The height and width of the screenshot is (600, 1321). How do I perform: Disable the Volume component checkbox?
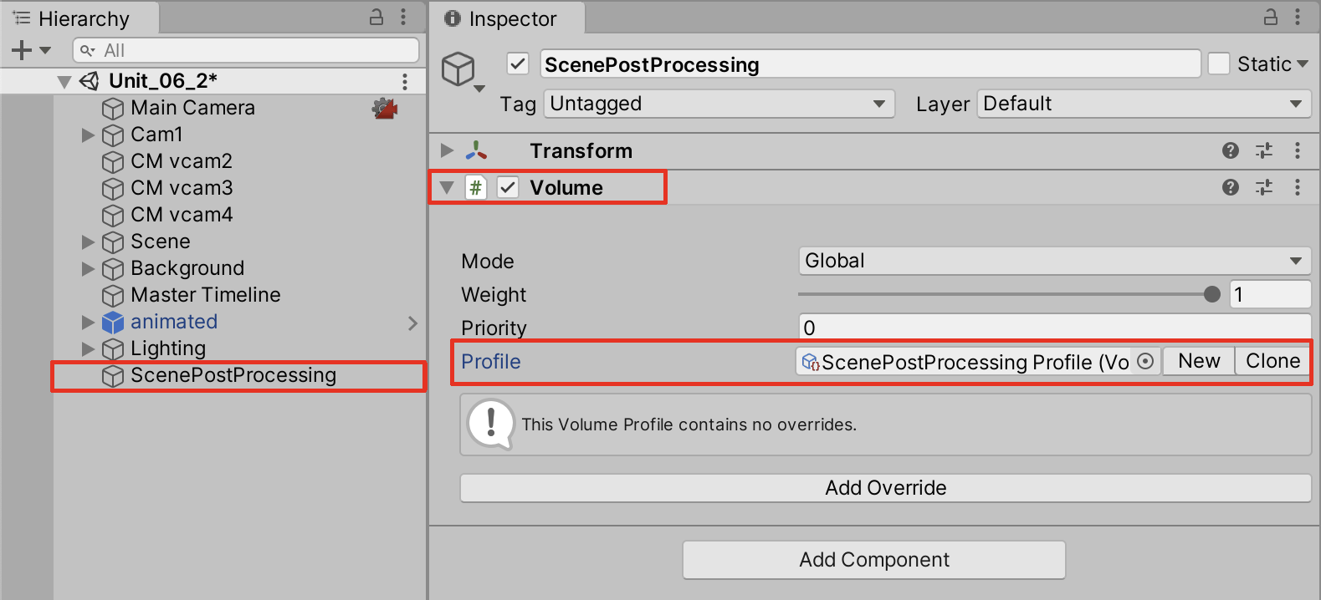(x=508, y=187)
